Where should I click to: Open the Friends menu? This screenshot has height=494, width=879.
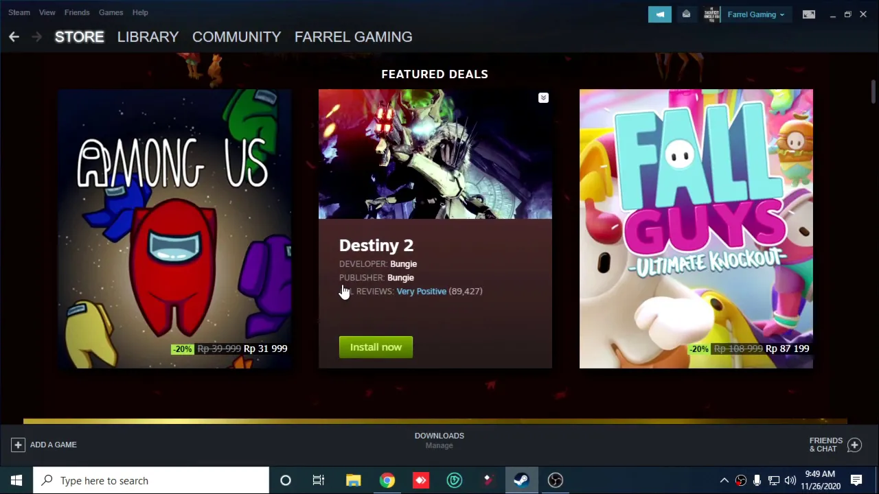click(77, 12)
